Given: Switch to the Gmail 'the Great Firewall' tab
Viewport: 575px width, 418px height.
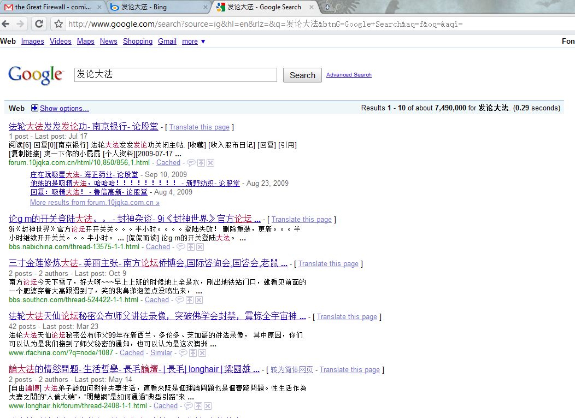Looking at the screenshot, I should 51,7.
